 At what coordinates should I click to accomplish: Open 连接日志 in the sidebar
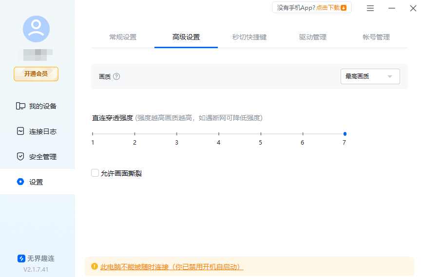pyautogui.click(x=37, y=131)
